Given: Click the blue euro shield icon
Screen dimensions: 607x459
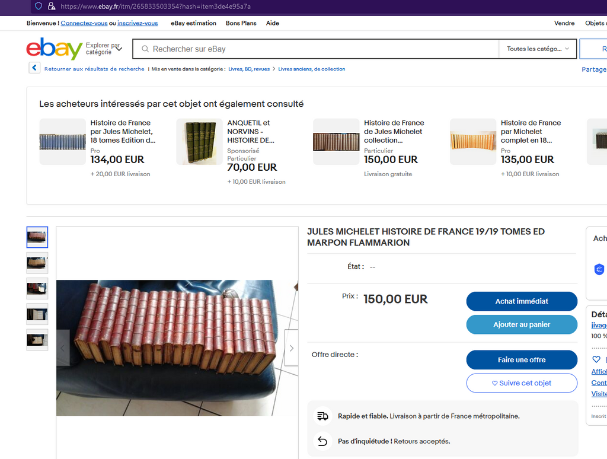Looking at the screenshot, I should pos(599,269).
